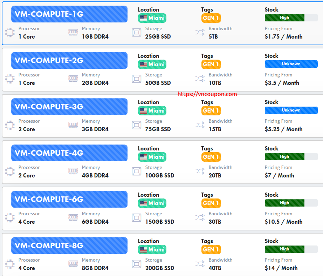Tap the bandwidth arrows icon on VM-COMPUTE-3G card
Screen dimensions: 323x276
point(200,125)
